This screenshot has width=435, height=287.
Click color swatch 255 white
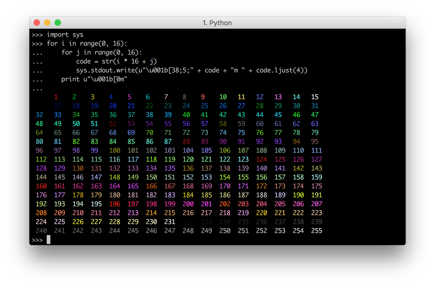[x=316, y=231]
